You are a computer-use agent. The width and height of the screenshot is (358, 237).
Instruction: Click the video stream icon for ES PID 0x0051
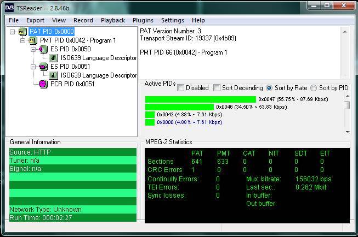pyautogui.click(x=43, y=67)
